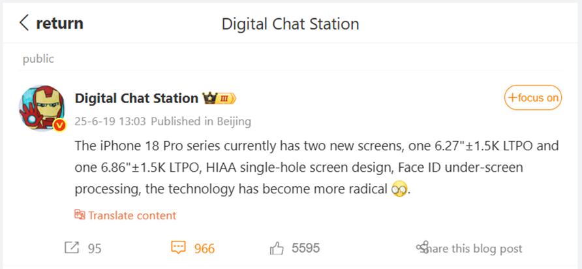
Task: Click the "return" label
Action: [x=59, y=24]
